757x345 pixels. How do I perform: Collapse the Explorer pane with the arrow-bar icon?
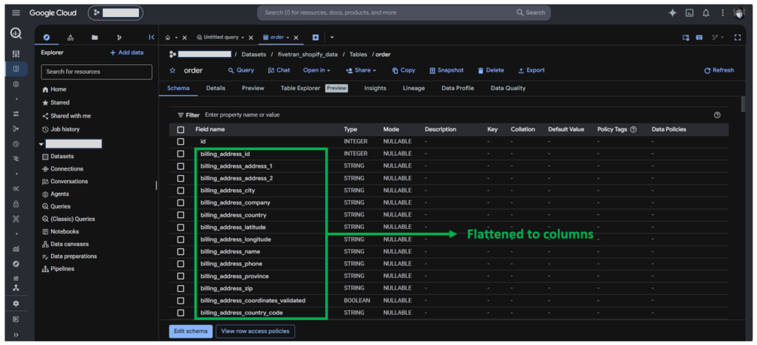pyautogui.click(x=151, y=37)
